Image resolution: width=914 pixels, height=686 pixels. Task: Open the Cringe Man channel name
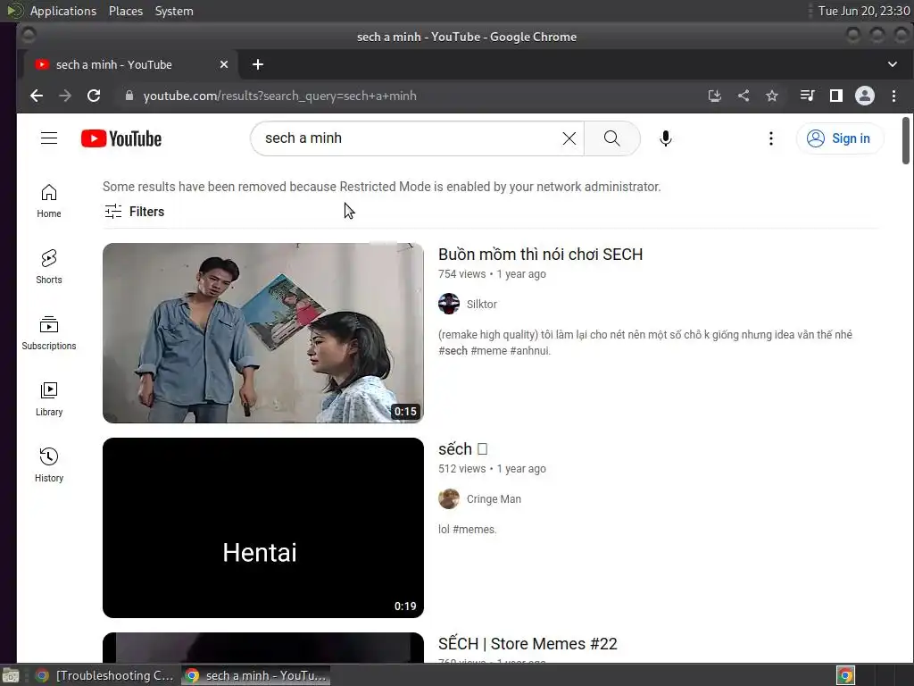coord(494,498)
